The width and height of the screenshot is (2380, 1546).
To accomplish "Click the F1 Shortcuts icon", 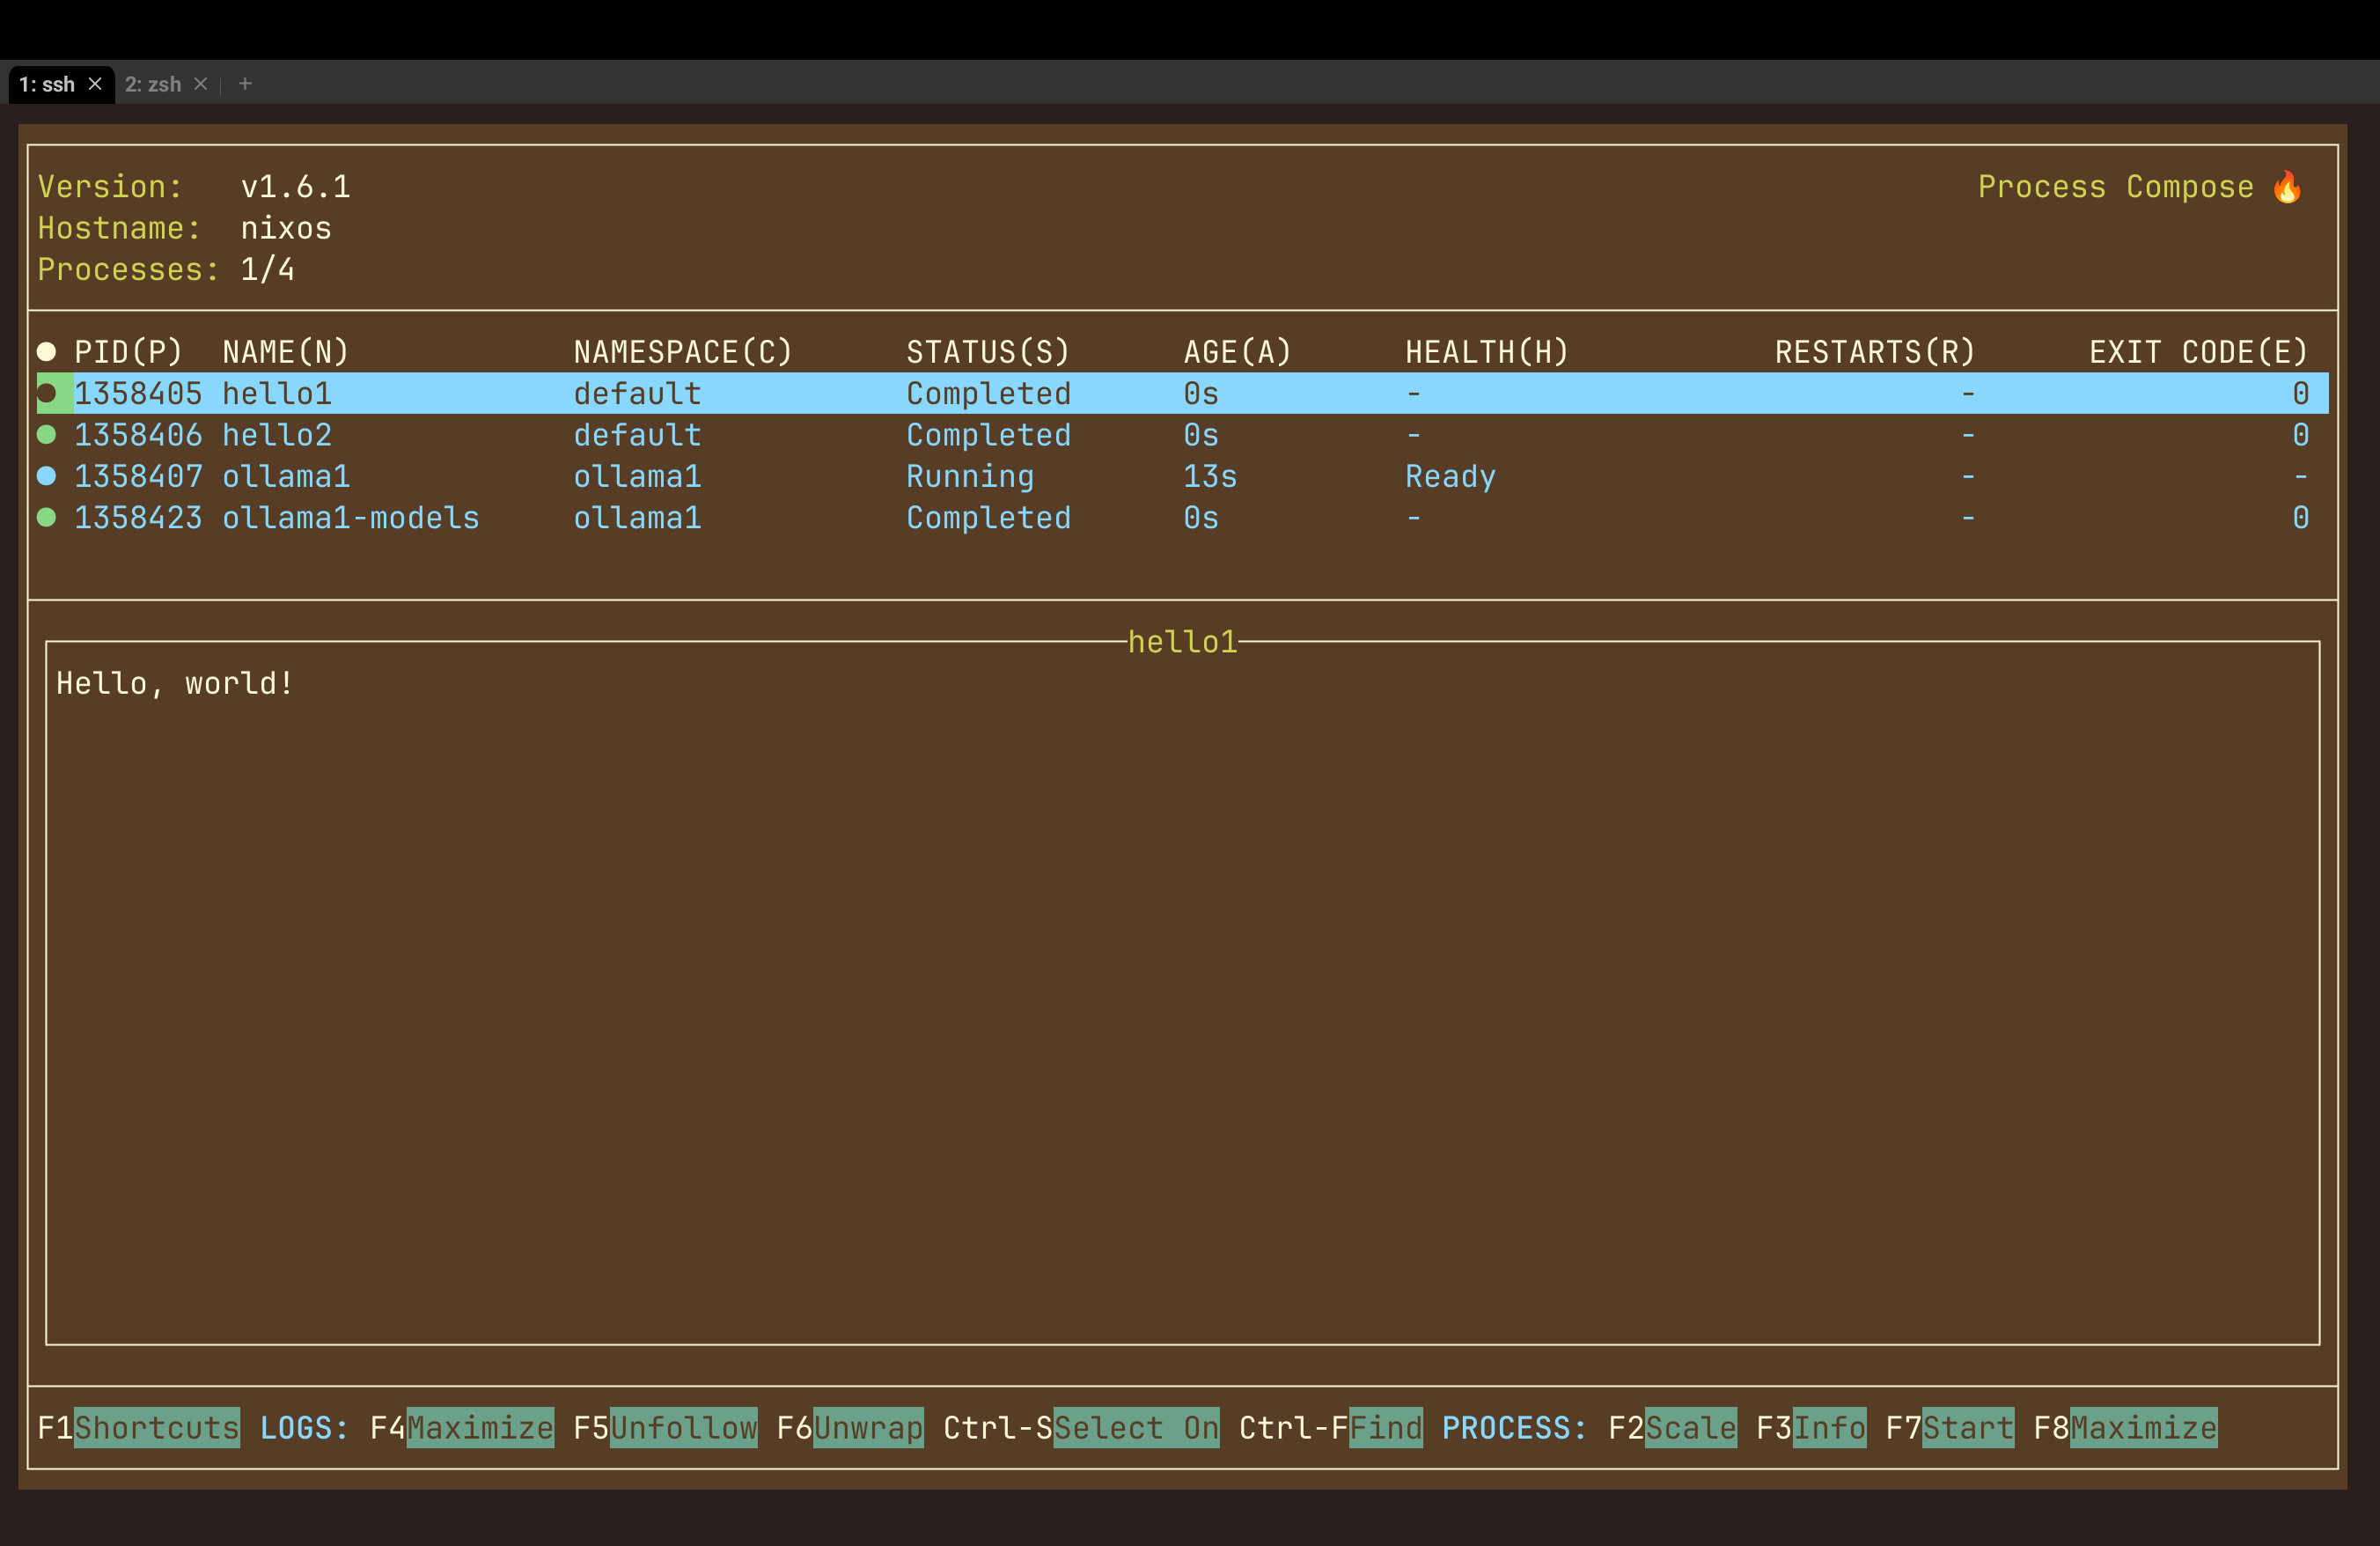I will pyautogui.click(x=154, y=1428).
